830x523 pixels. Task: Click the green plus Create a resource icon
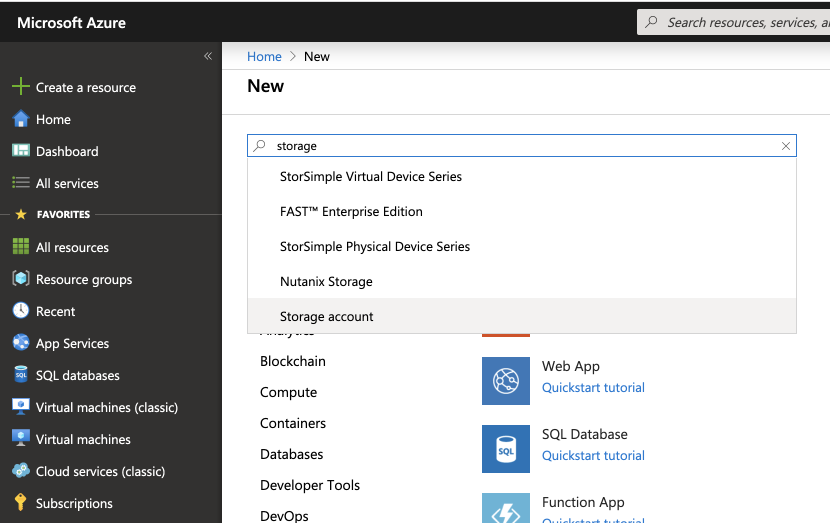pos(21,86)
